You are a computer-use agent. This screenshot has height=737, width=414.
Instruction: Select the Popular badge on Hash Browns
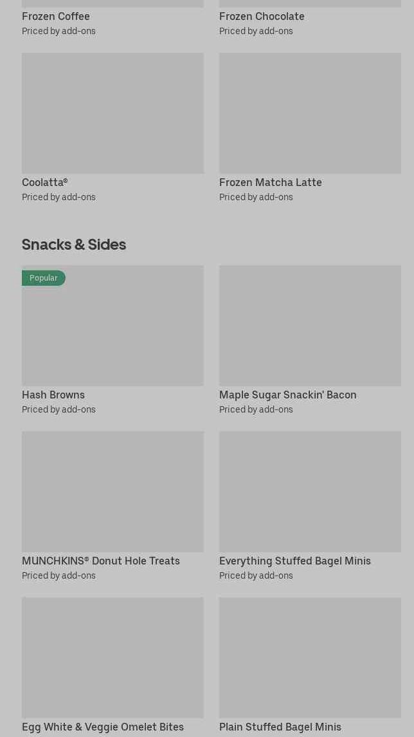pos(44,278)
